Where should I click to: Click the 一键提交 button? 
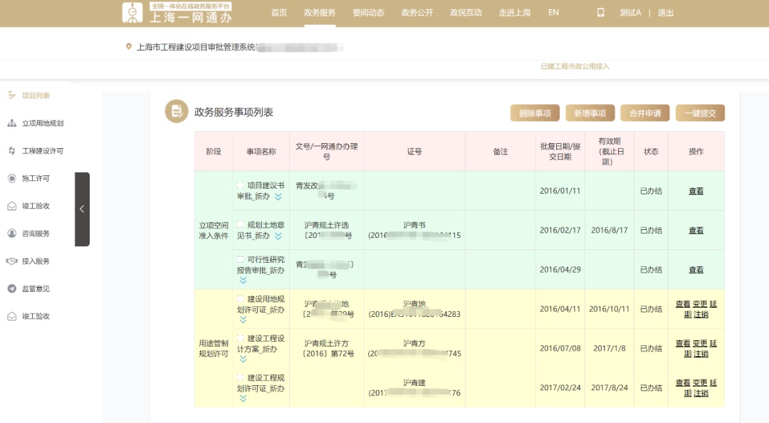(x=700, y=113)
